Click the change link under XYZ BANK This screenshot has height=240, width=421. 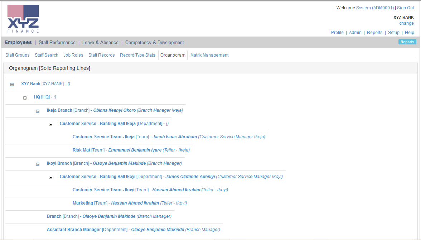click(406, 23)
